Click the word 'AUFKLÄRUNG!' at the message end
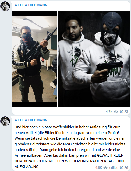 [27, 167]
